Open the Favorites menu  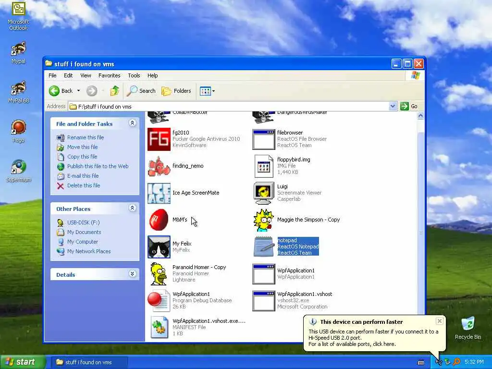[x=109, y=75]
